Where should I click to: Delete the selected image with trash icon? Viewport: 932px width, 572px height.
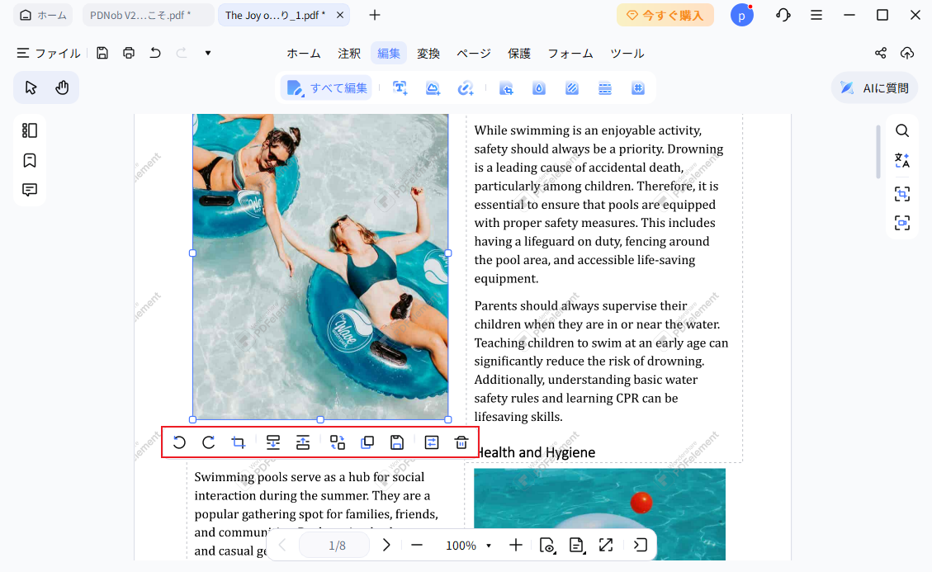coord(461,442)
